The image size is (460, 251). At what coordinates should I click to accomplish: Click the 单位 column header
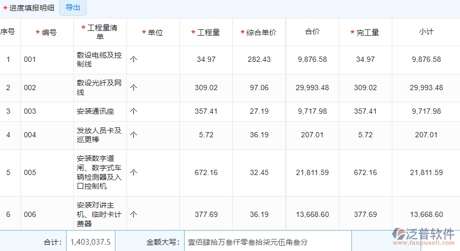(x=153, y=32)
